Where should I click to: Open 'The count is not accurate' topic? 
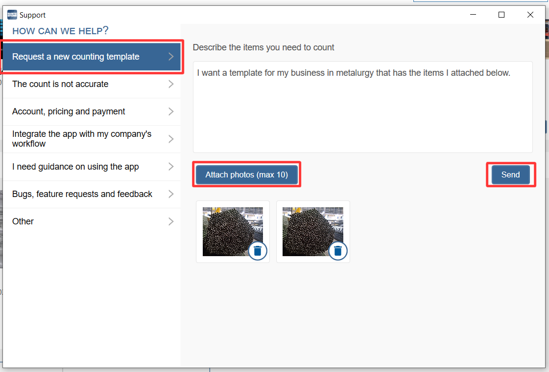pos(60,84)
